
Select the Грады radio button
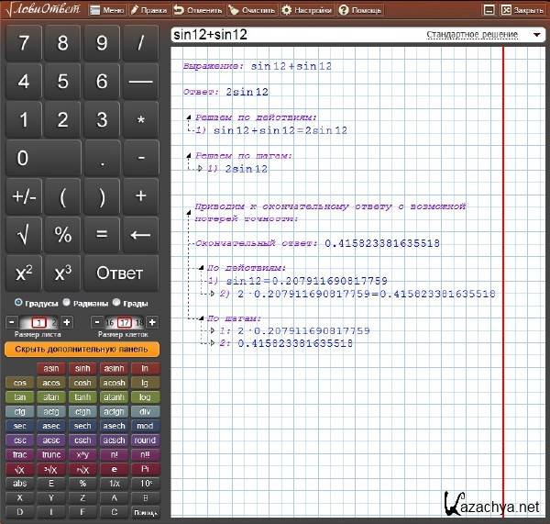pos(117,303)
